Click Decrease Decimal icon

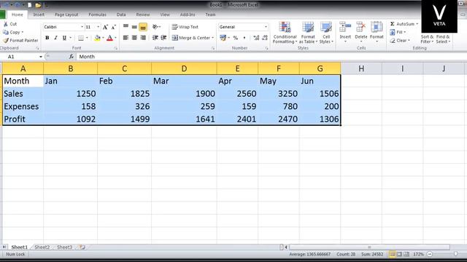pos(264,38)
